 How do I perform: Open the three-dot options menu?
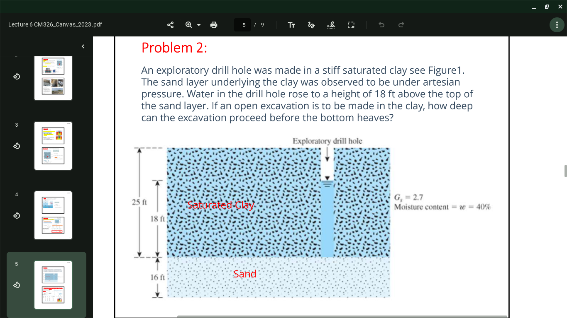pyautogui.click(x=557, y=25)
